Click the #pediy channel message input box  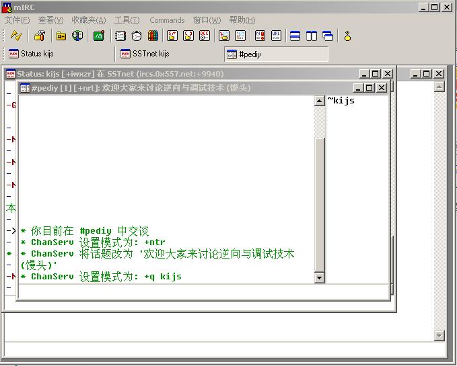(203, 291)
